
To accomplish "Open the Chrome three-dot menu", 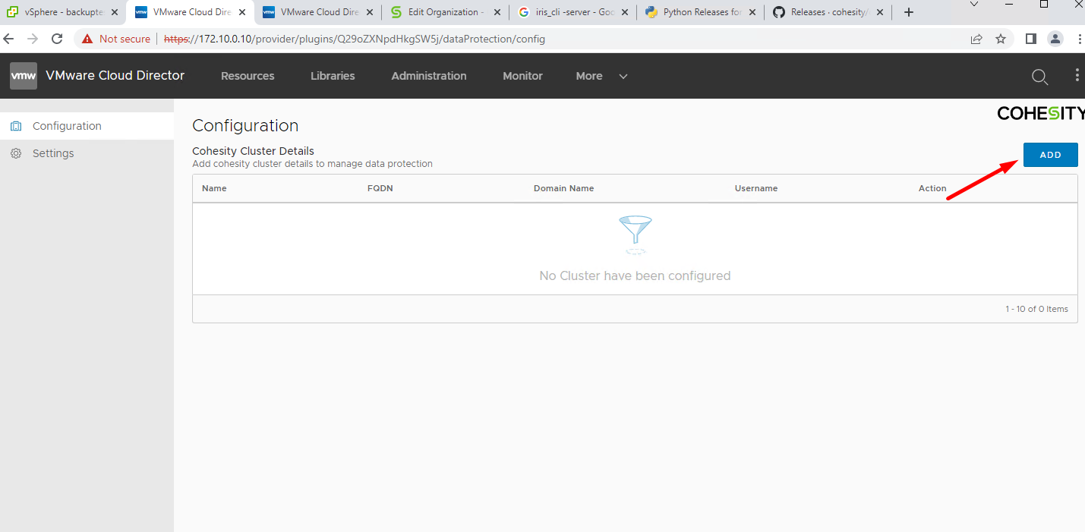I will pyautogui.click(x=1079, y=39).
